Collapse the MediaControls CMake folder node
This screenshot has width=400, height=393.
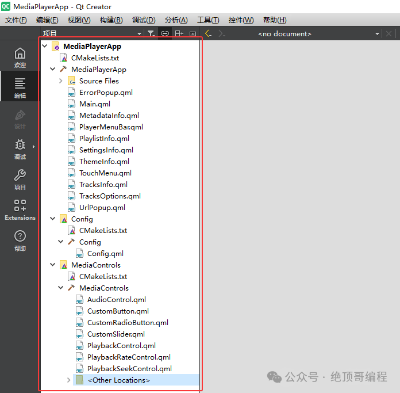(x=52, y=265)
